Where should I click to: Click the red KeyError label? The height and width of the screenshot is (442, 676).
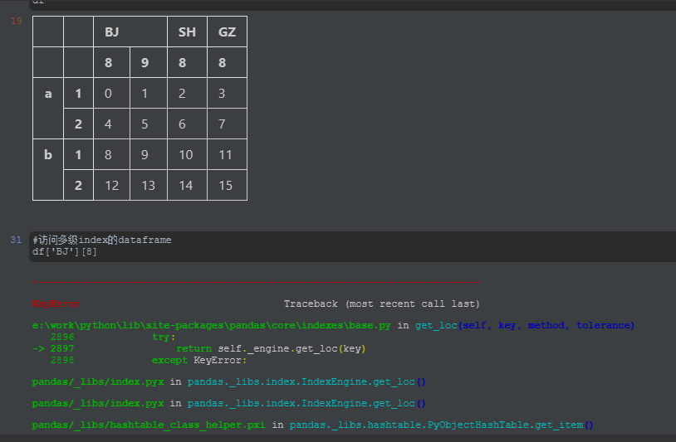pyautogui.click(x=56, y=304)
